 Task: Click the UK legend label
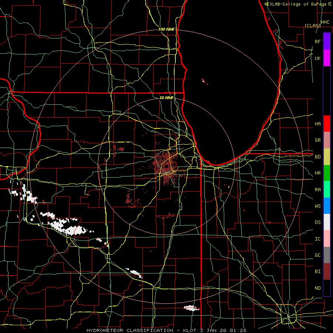[317, 58]
